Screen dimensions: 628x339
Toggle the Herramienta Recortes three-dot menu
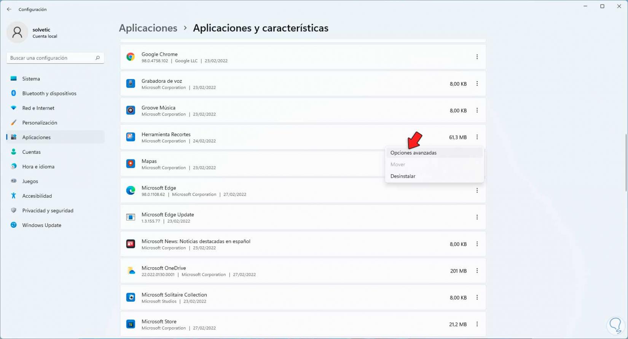(x=477, y=137)
